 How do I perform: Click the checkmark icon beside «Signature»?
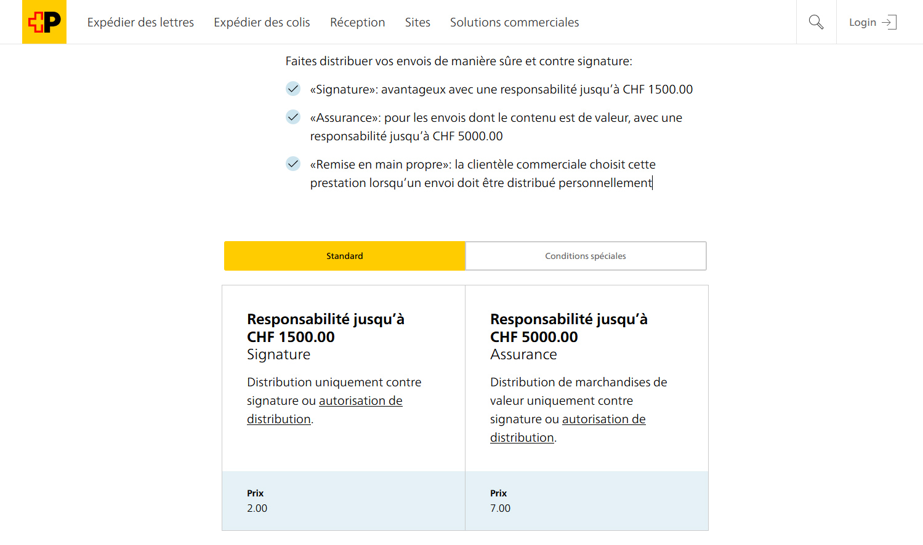coord(293,89)
